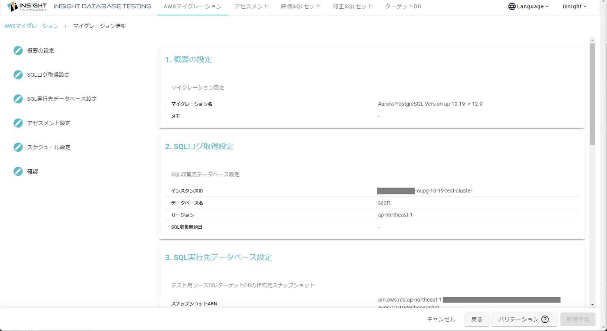Click the 'データベース名' label

tap(187, 203)
